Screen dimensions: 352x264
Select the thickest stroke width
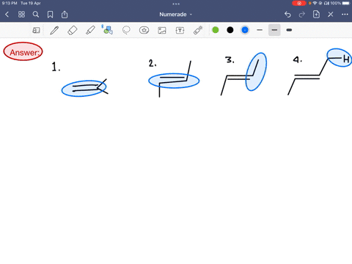point(289,30)
